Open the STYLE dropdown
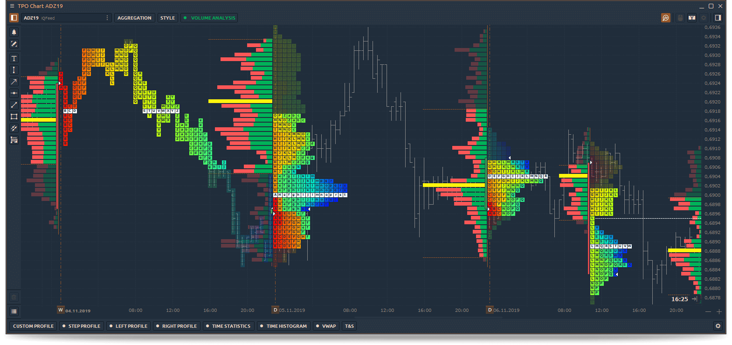 (167, 18)
